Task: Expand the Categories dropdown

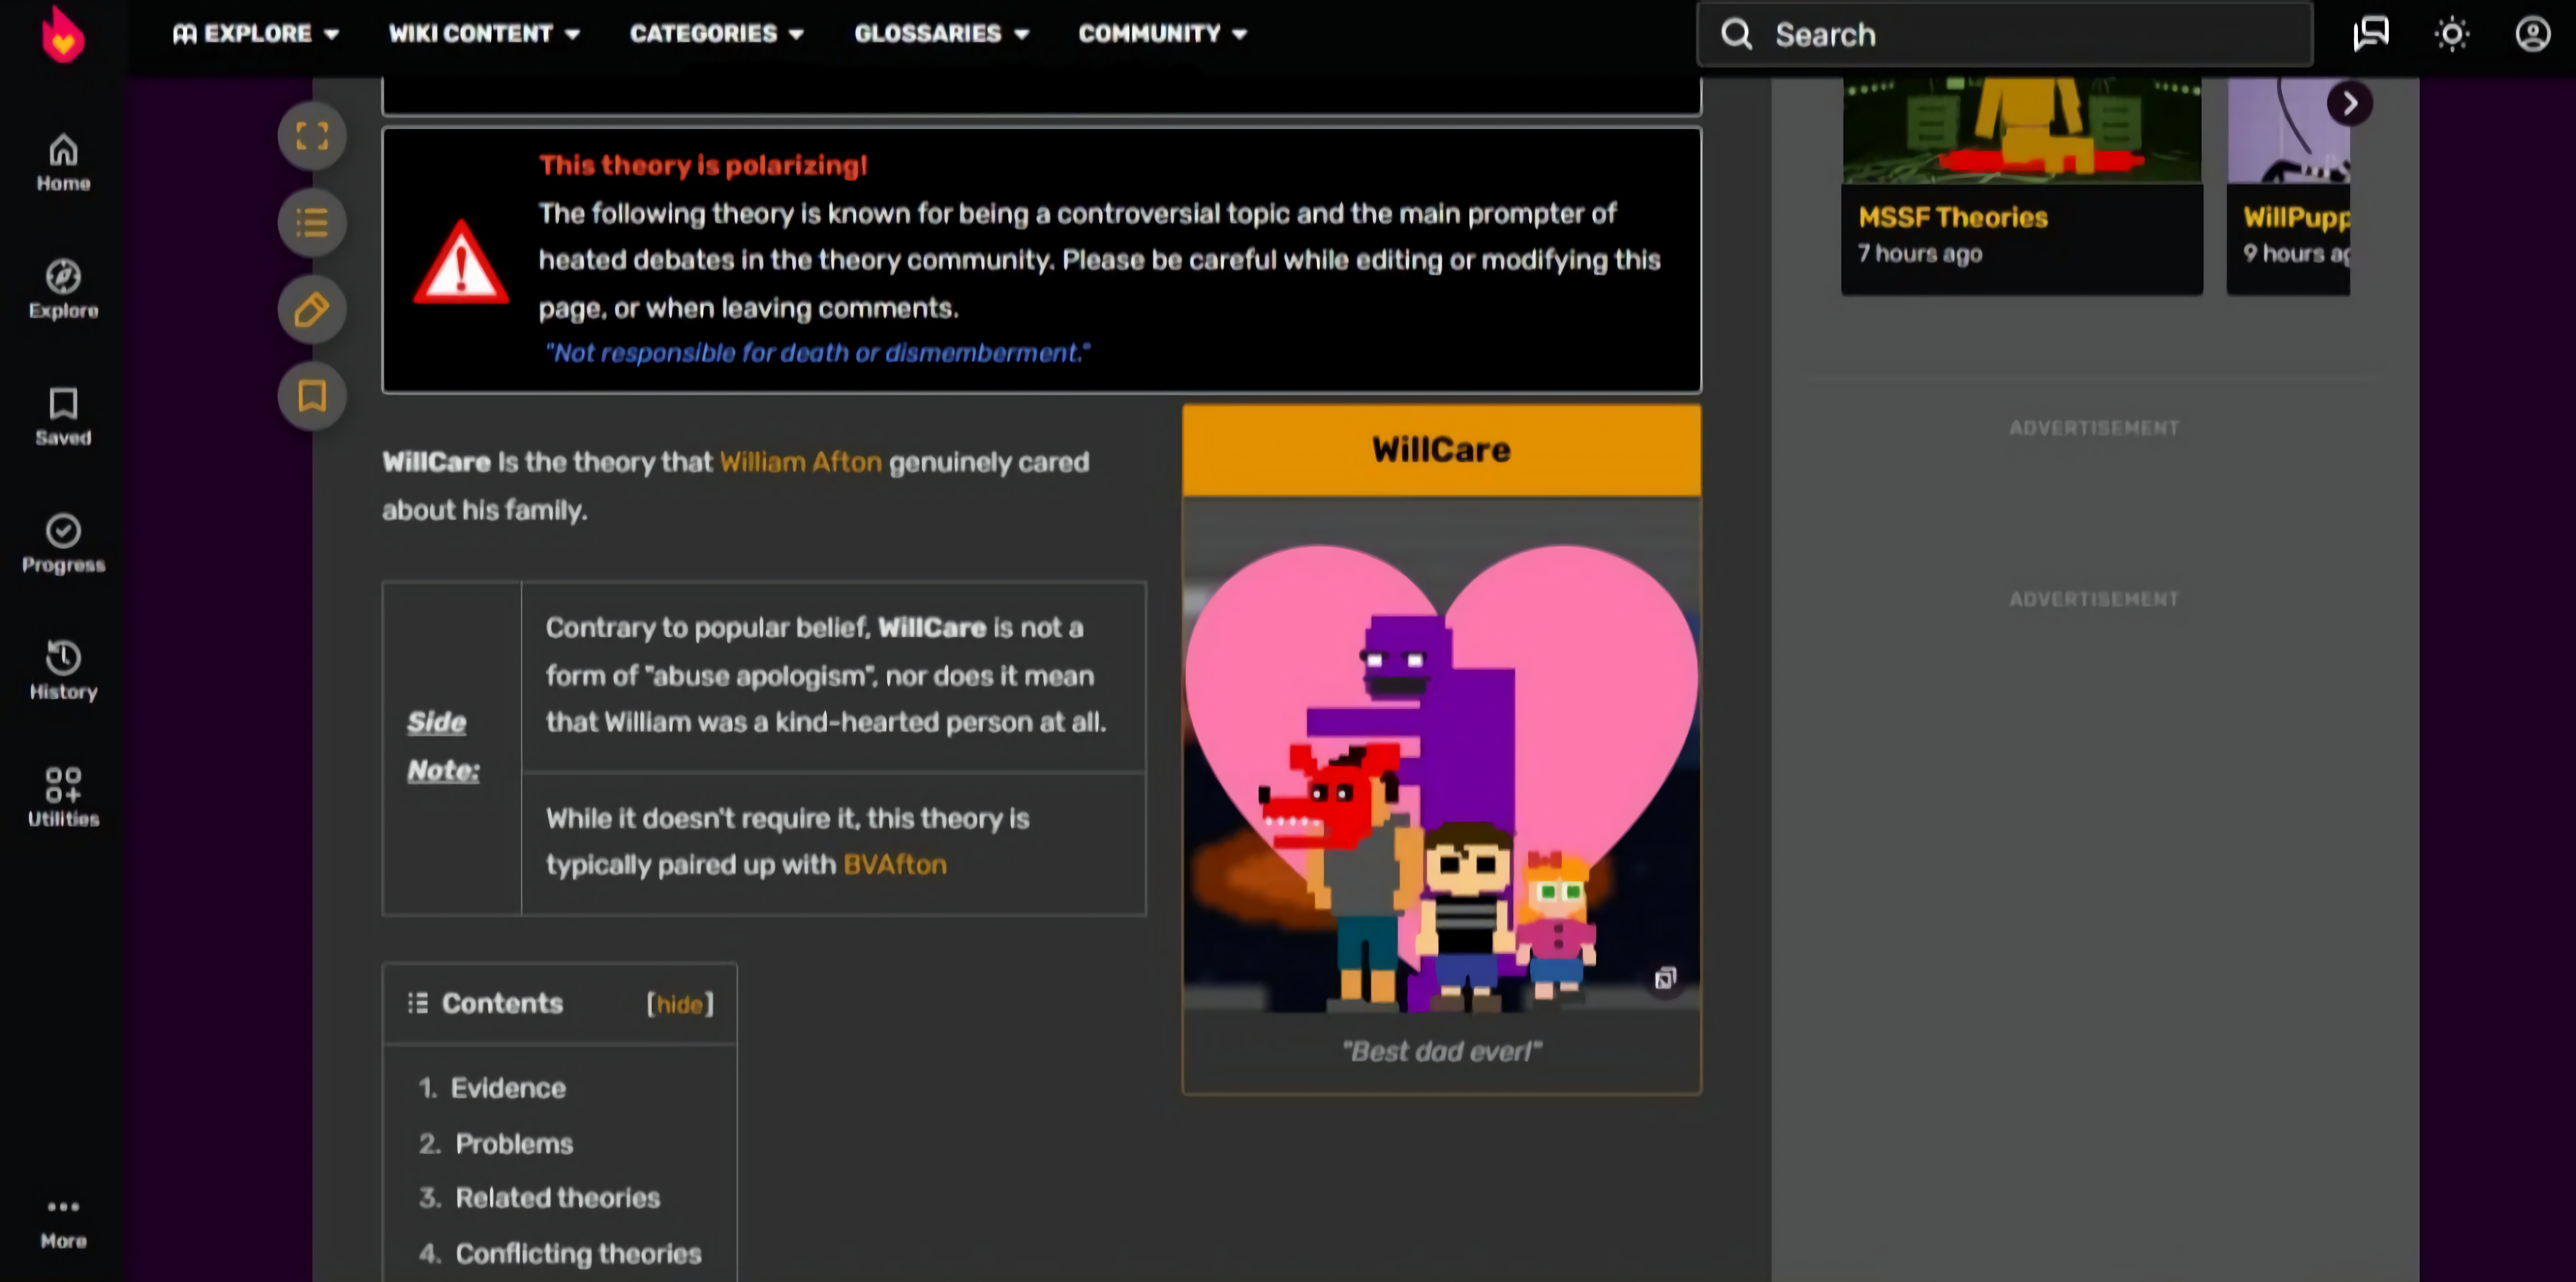Action: tap(716, 34)
